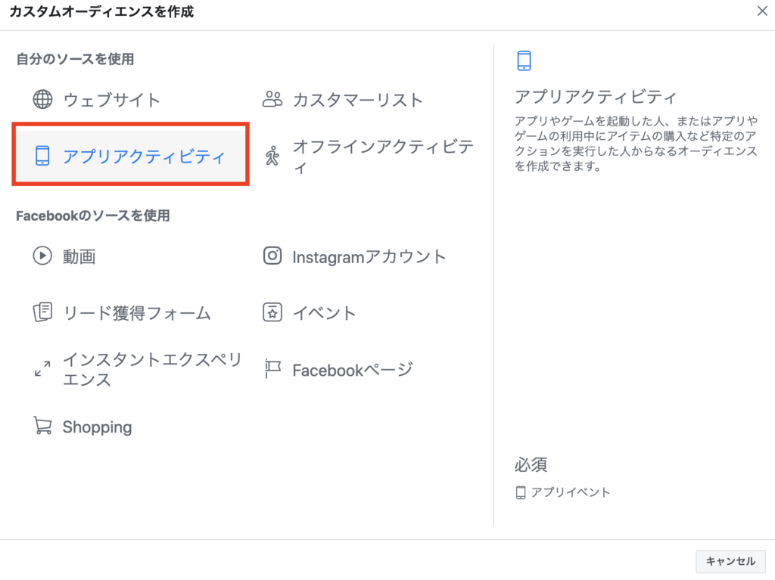Viewport: 775px width, 580px height.
Task: Click the play circle icon beside 動画
Action: pyautogui.click(x=42, y=256)
